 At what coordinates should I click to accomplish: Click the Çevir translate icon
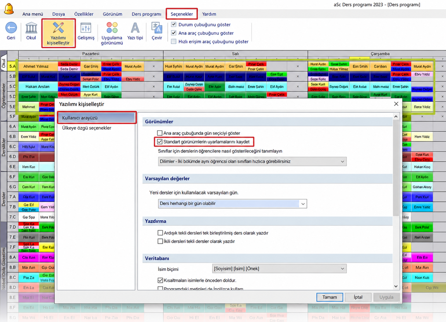tap(157, 28)
